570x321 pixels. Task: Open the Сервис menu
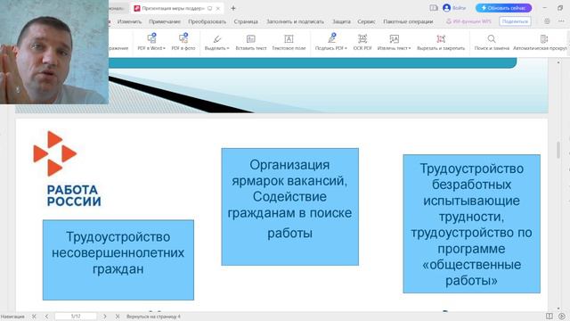[366, 21]
